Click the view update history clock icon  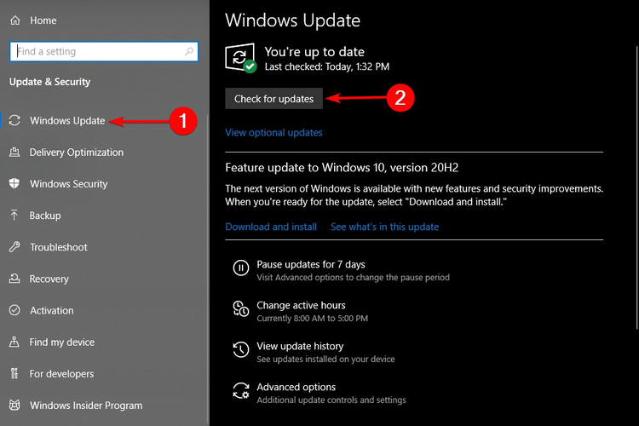coord(241,349)
